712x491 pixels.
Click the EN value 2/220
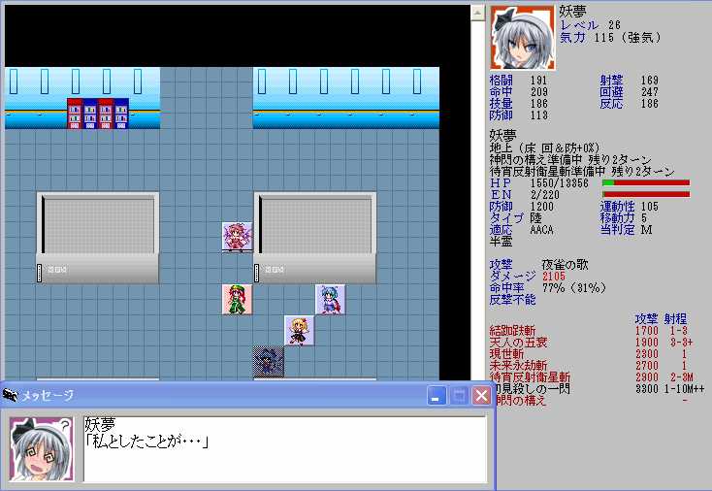coord(544,195)
